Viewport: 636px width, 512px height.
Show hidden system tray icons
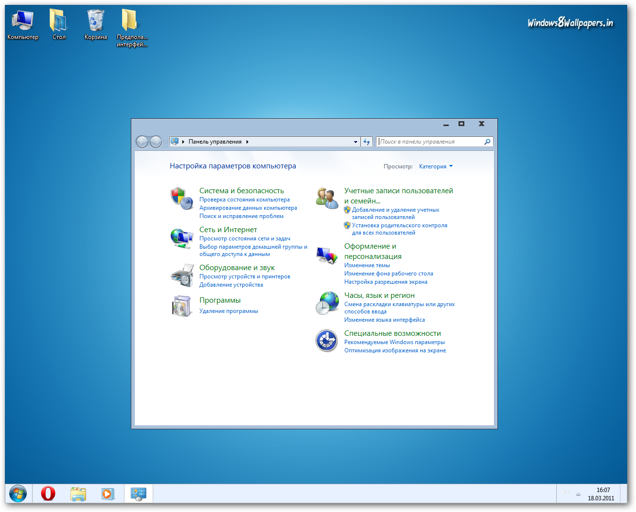(578, 494)
